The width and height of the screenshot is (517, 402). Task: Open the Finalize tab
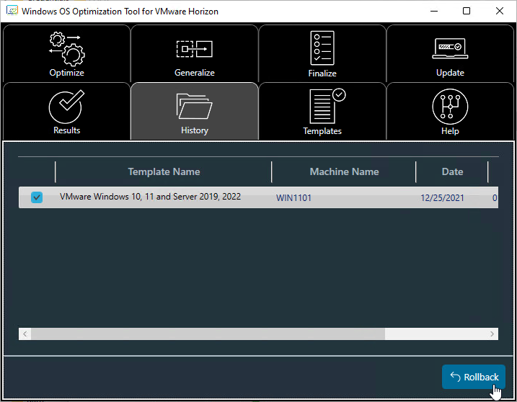coord(322,53)
